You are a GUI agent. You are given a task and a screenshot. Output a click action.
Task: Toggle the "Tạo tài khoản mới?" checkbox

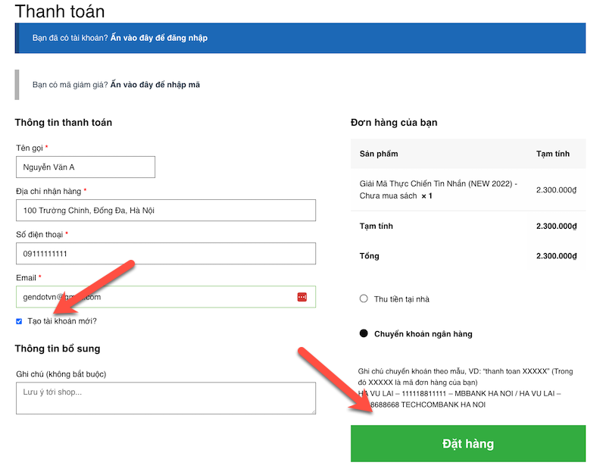19,321
